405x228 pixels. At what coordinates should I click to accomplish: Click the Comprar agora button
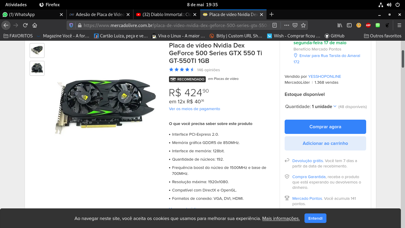pos(325,127)
